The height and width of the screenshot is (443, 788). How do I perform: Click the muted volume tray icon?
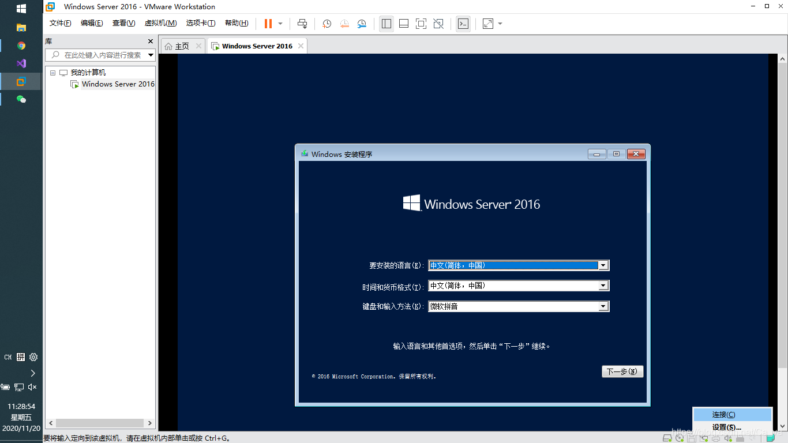click(x=33, y=387)
